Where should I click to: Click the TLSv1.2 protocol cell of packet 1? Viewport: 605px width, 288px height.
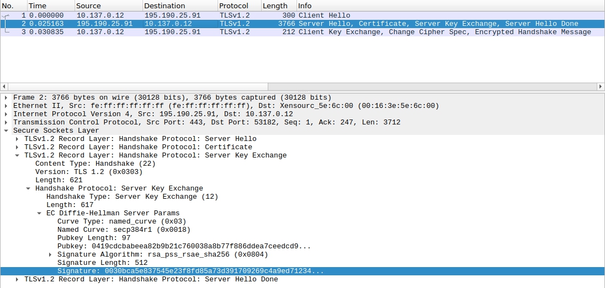point(235,15)
